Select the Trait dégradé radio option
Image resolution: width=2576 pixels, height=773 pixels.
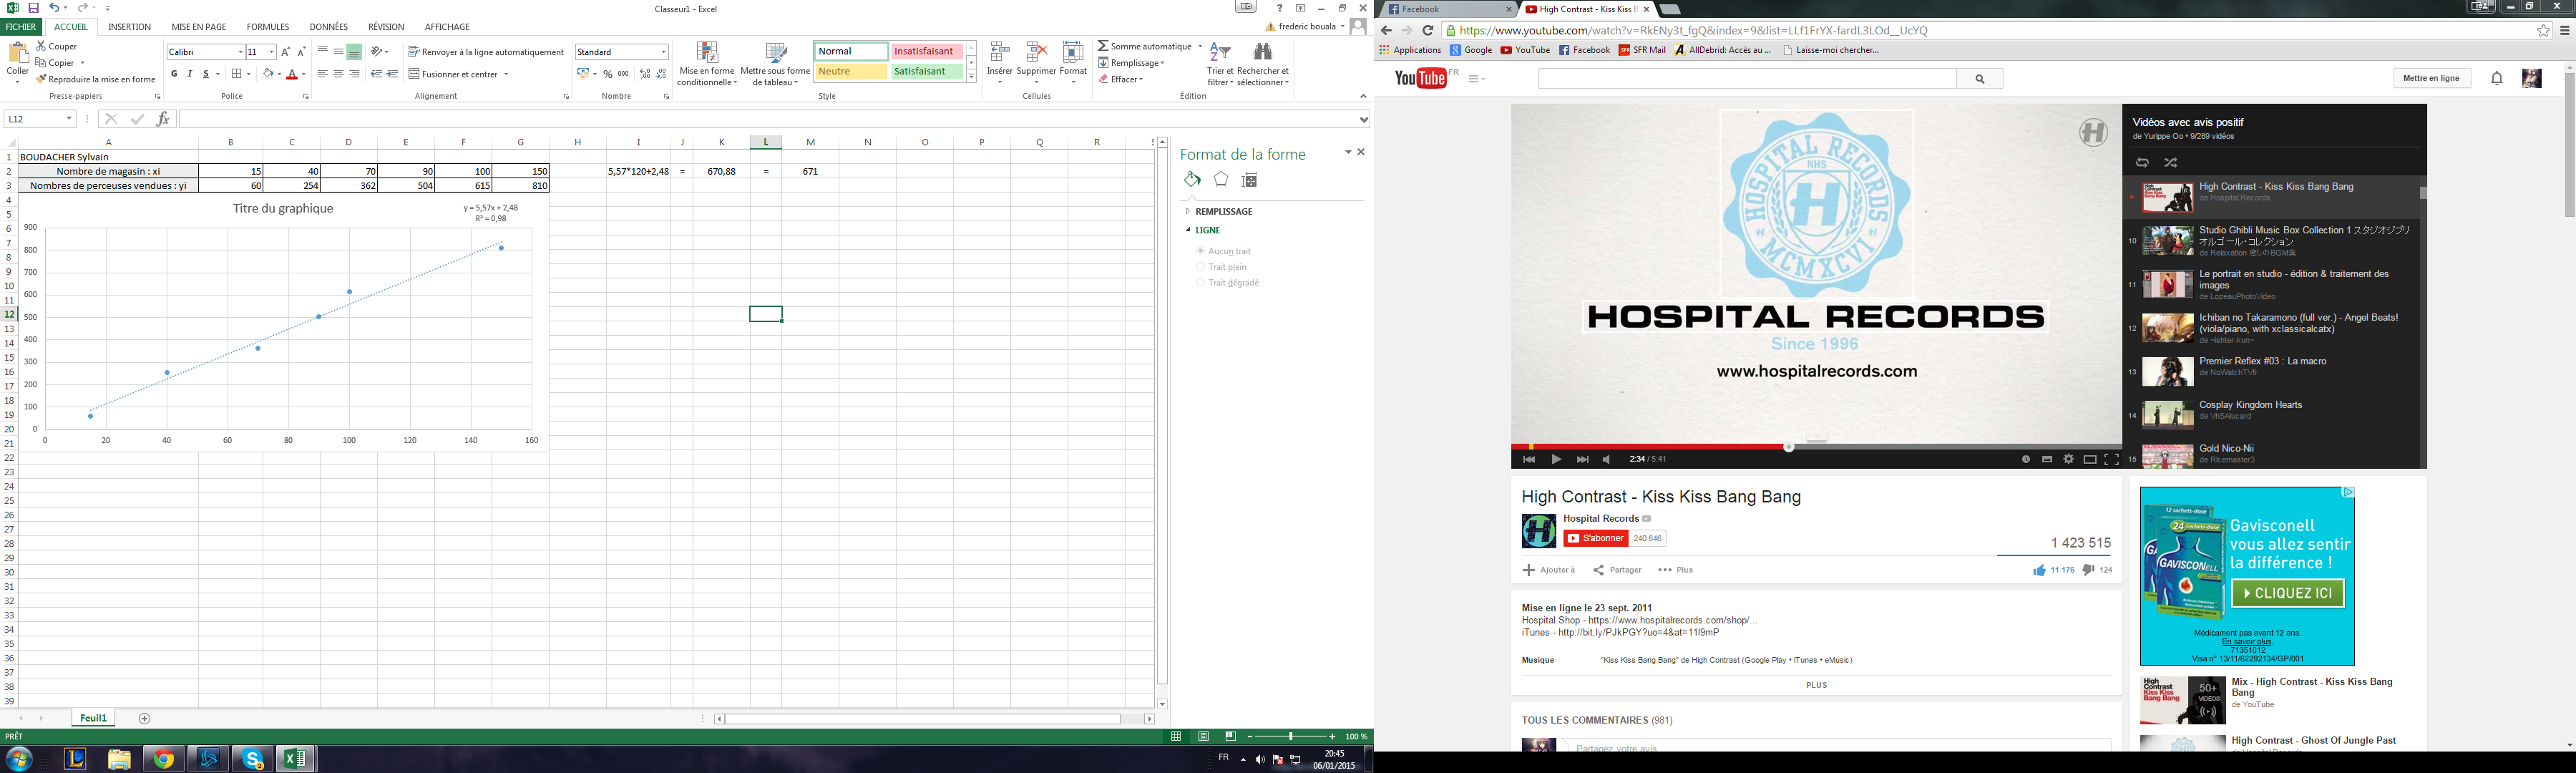point(1200,283)
